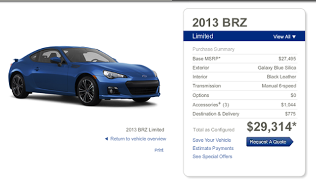This screenshot has height=193, width=316.
Task: Click the Request A Quote button
Action: point(270,142)
